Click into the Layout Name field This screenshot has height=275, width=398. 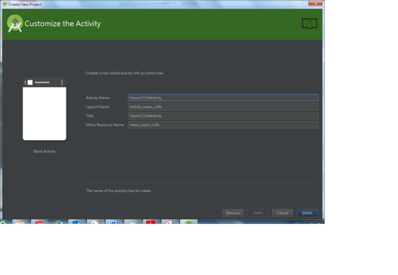click(x=222, y=106)
